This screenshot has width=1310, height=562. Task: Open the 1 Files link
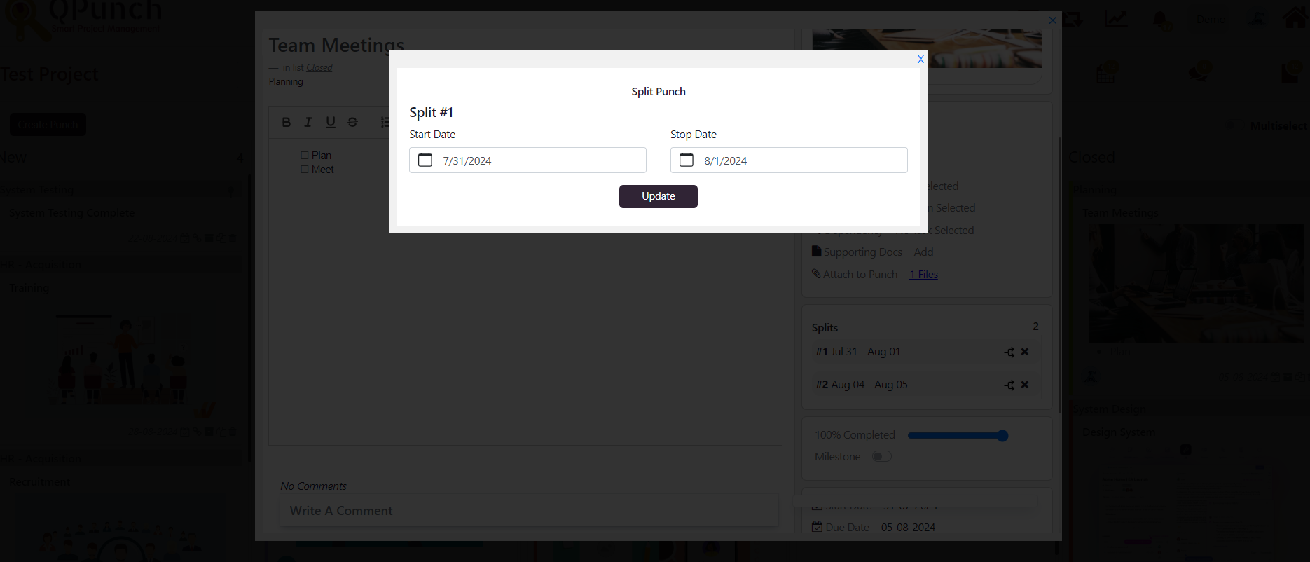[923, 275]
